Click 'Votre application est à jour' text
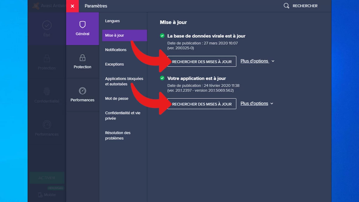This screenshot has width=359, height=202. pos(197,78)
